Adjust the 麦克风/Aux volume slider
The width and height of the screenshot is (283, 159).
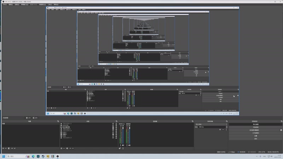(x=123, y=135)
